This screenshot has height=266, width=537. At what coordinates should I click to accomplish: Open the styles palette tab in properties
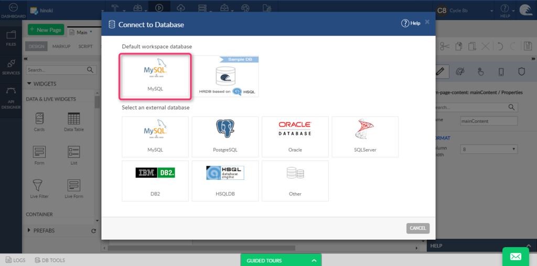click(x=460, y=71)
